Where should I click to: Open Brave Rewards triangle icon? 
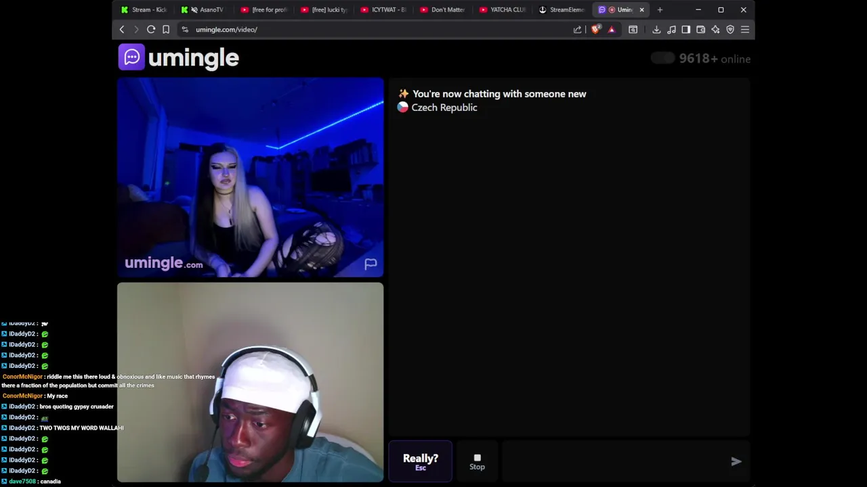612,30
